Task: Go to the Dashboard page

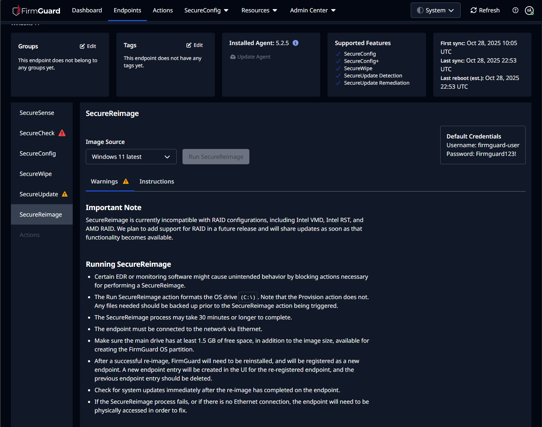Action: [x=87, y=10]
